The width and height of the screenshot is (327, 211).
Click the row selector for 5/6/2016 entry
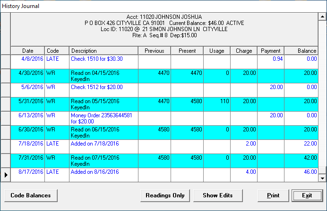(x=6, y=90)
